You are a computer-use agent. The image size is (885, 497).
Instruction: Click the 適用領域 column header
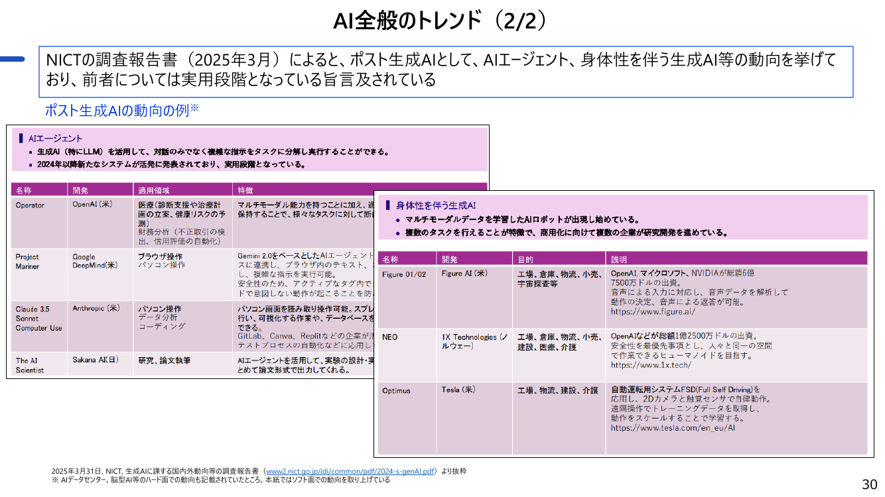[x=183, y=190]
